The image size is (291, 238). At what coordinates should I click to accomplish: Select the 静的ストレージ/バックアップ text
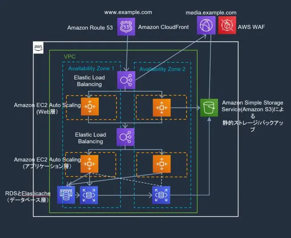pos(253,126)
